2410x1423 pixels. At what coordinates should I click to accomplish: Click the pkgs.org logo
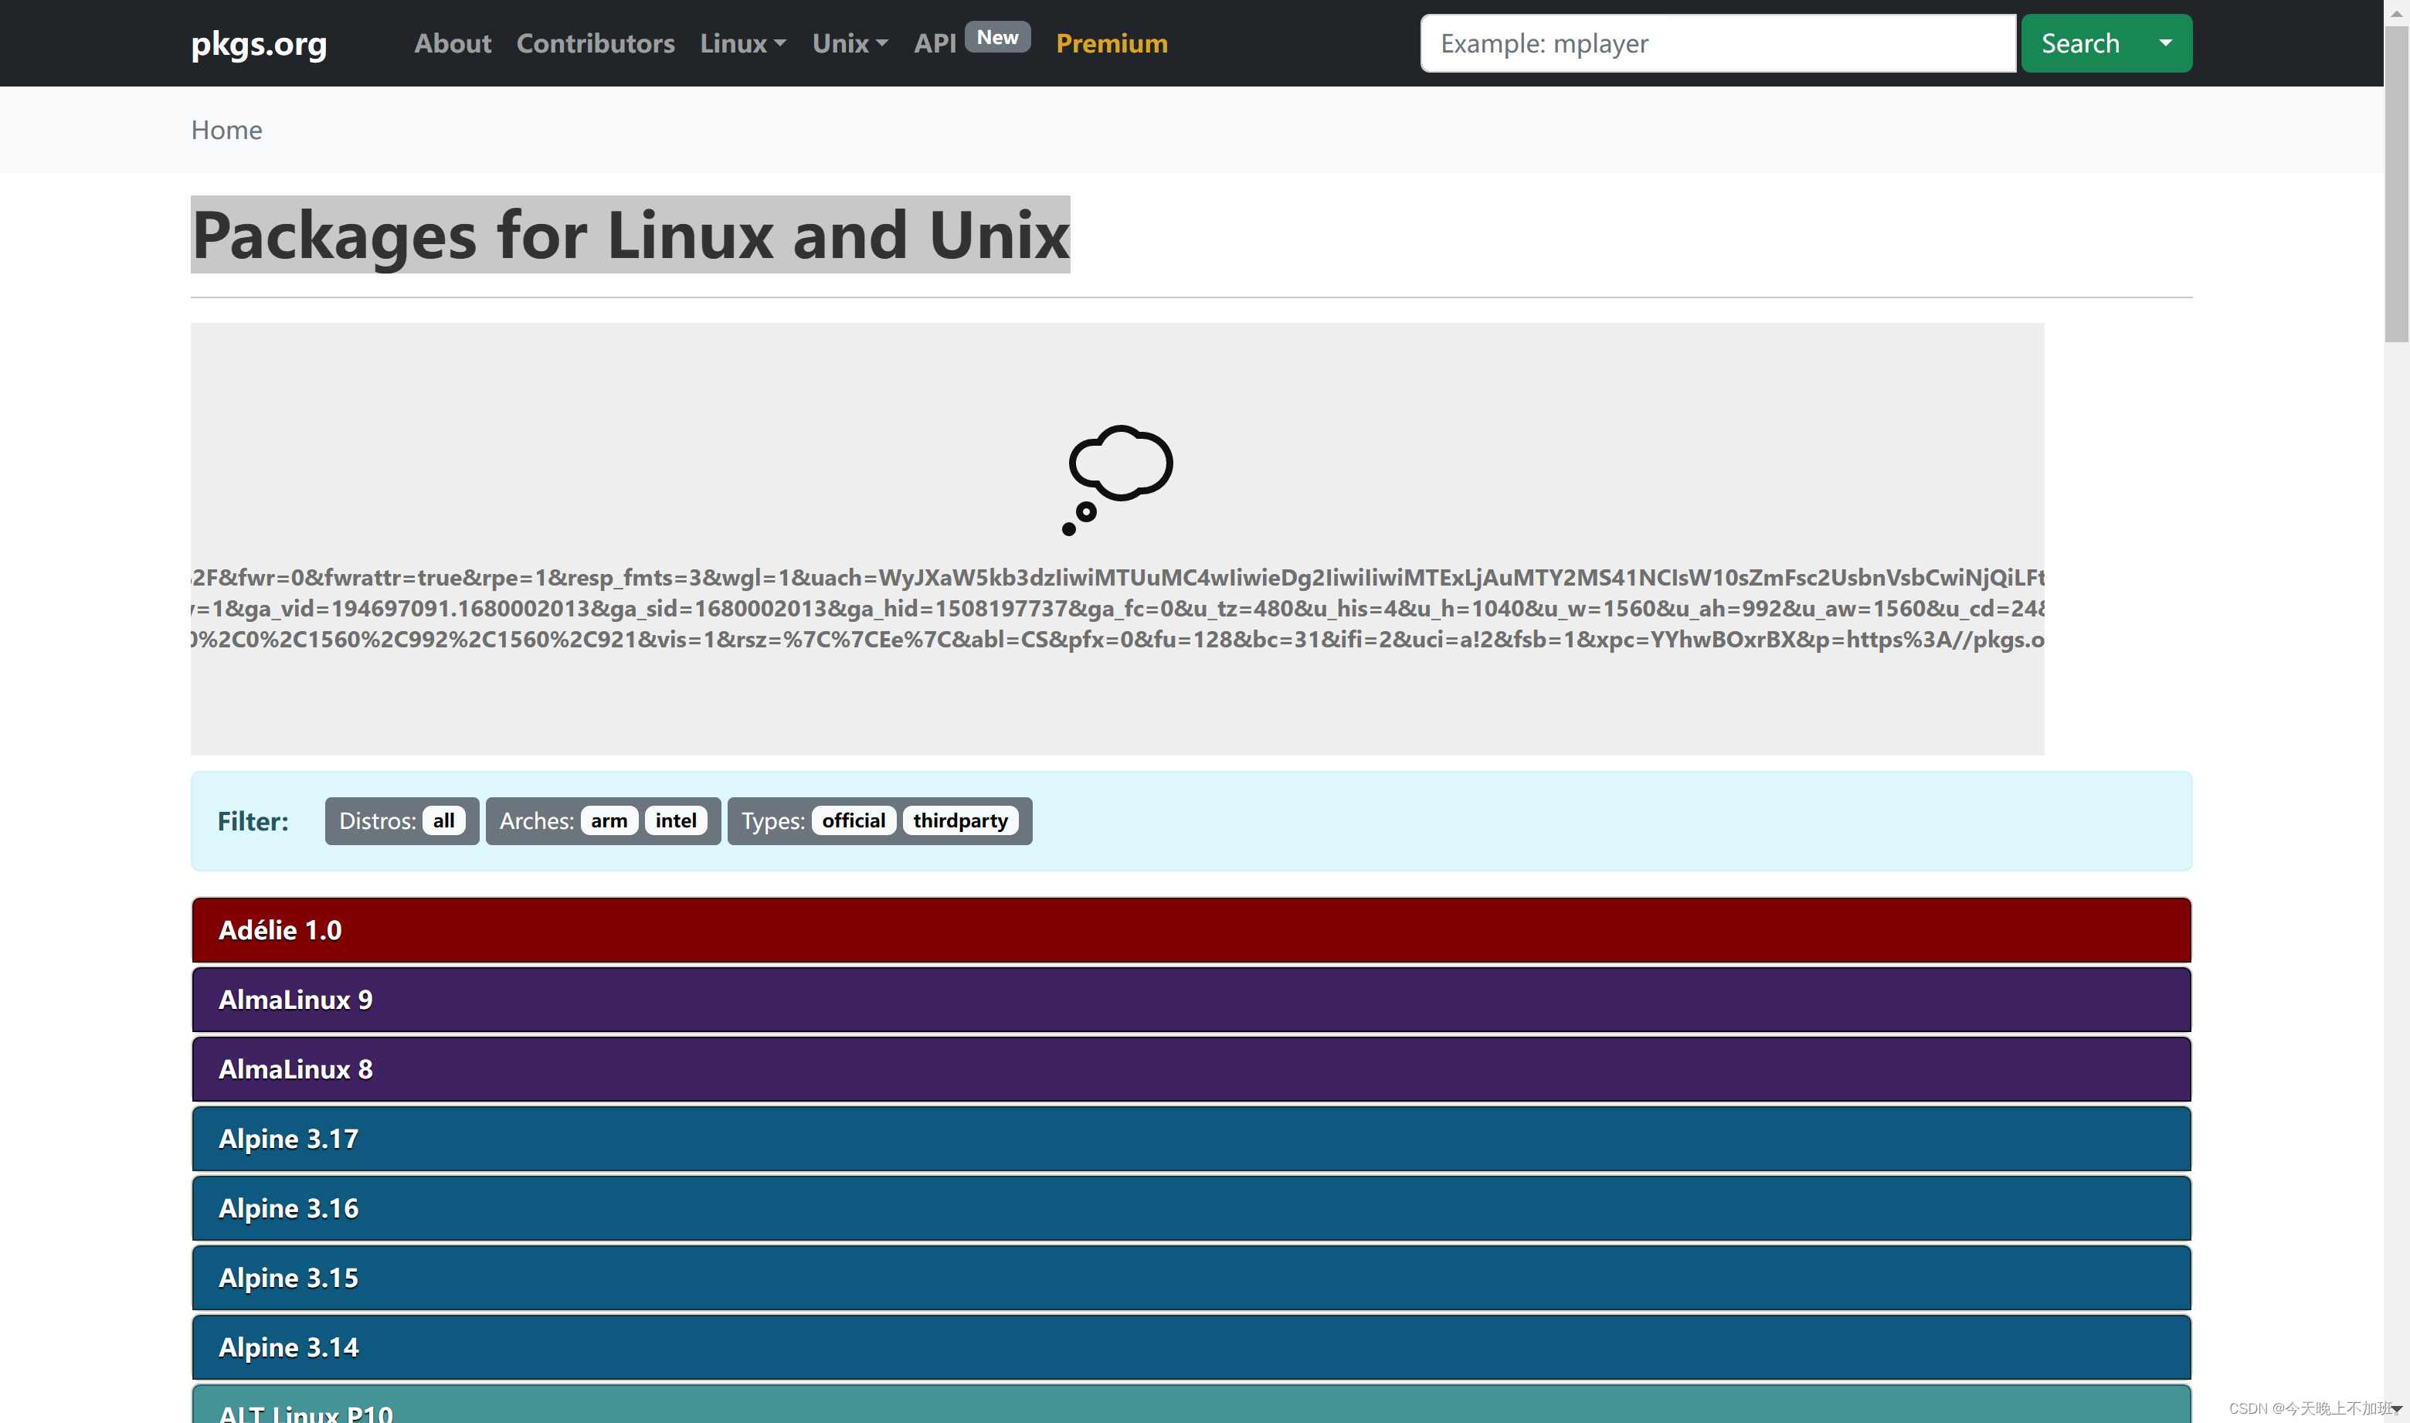[257, 43]
